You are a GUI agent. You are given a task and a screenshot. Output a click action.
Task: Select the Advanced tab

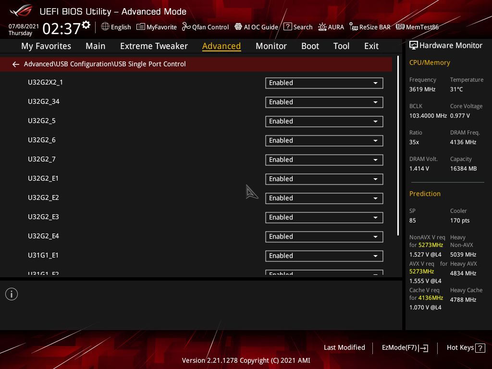pyautogui.click(x=221, y=46)
